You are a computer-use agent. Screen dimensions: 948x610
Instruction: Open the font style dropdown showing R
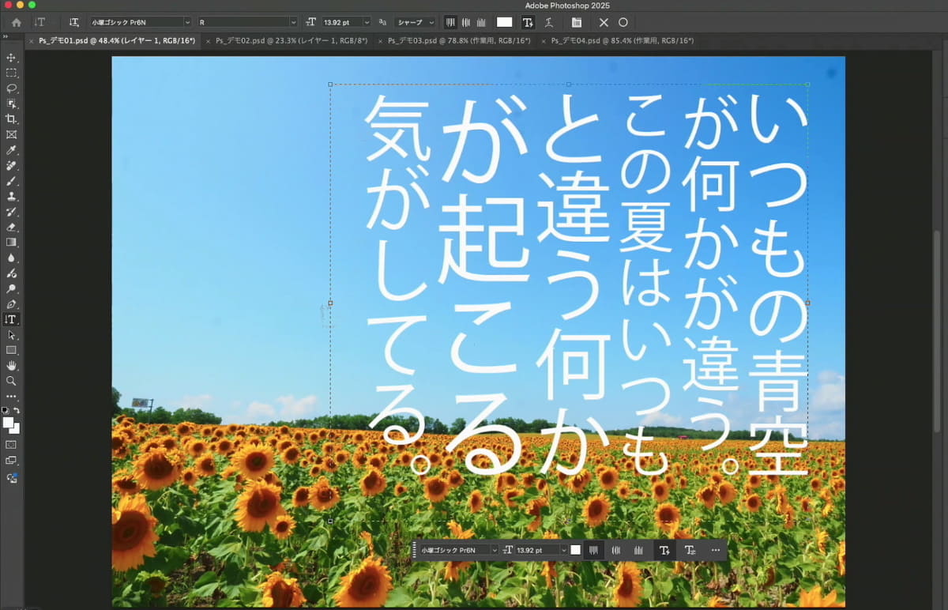point(245,21)
